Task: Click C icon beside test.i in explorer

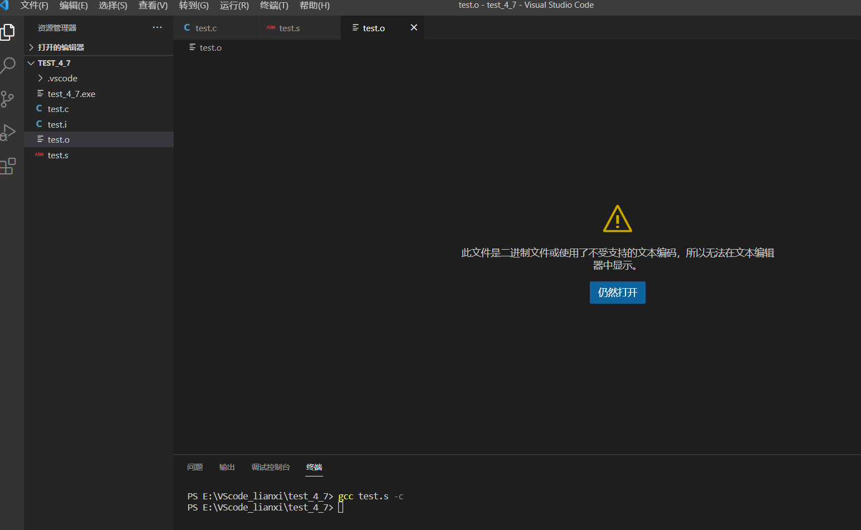Action: click(39, 124)
